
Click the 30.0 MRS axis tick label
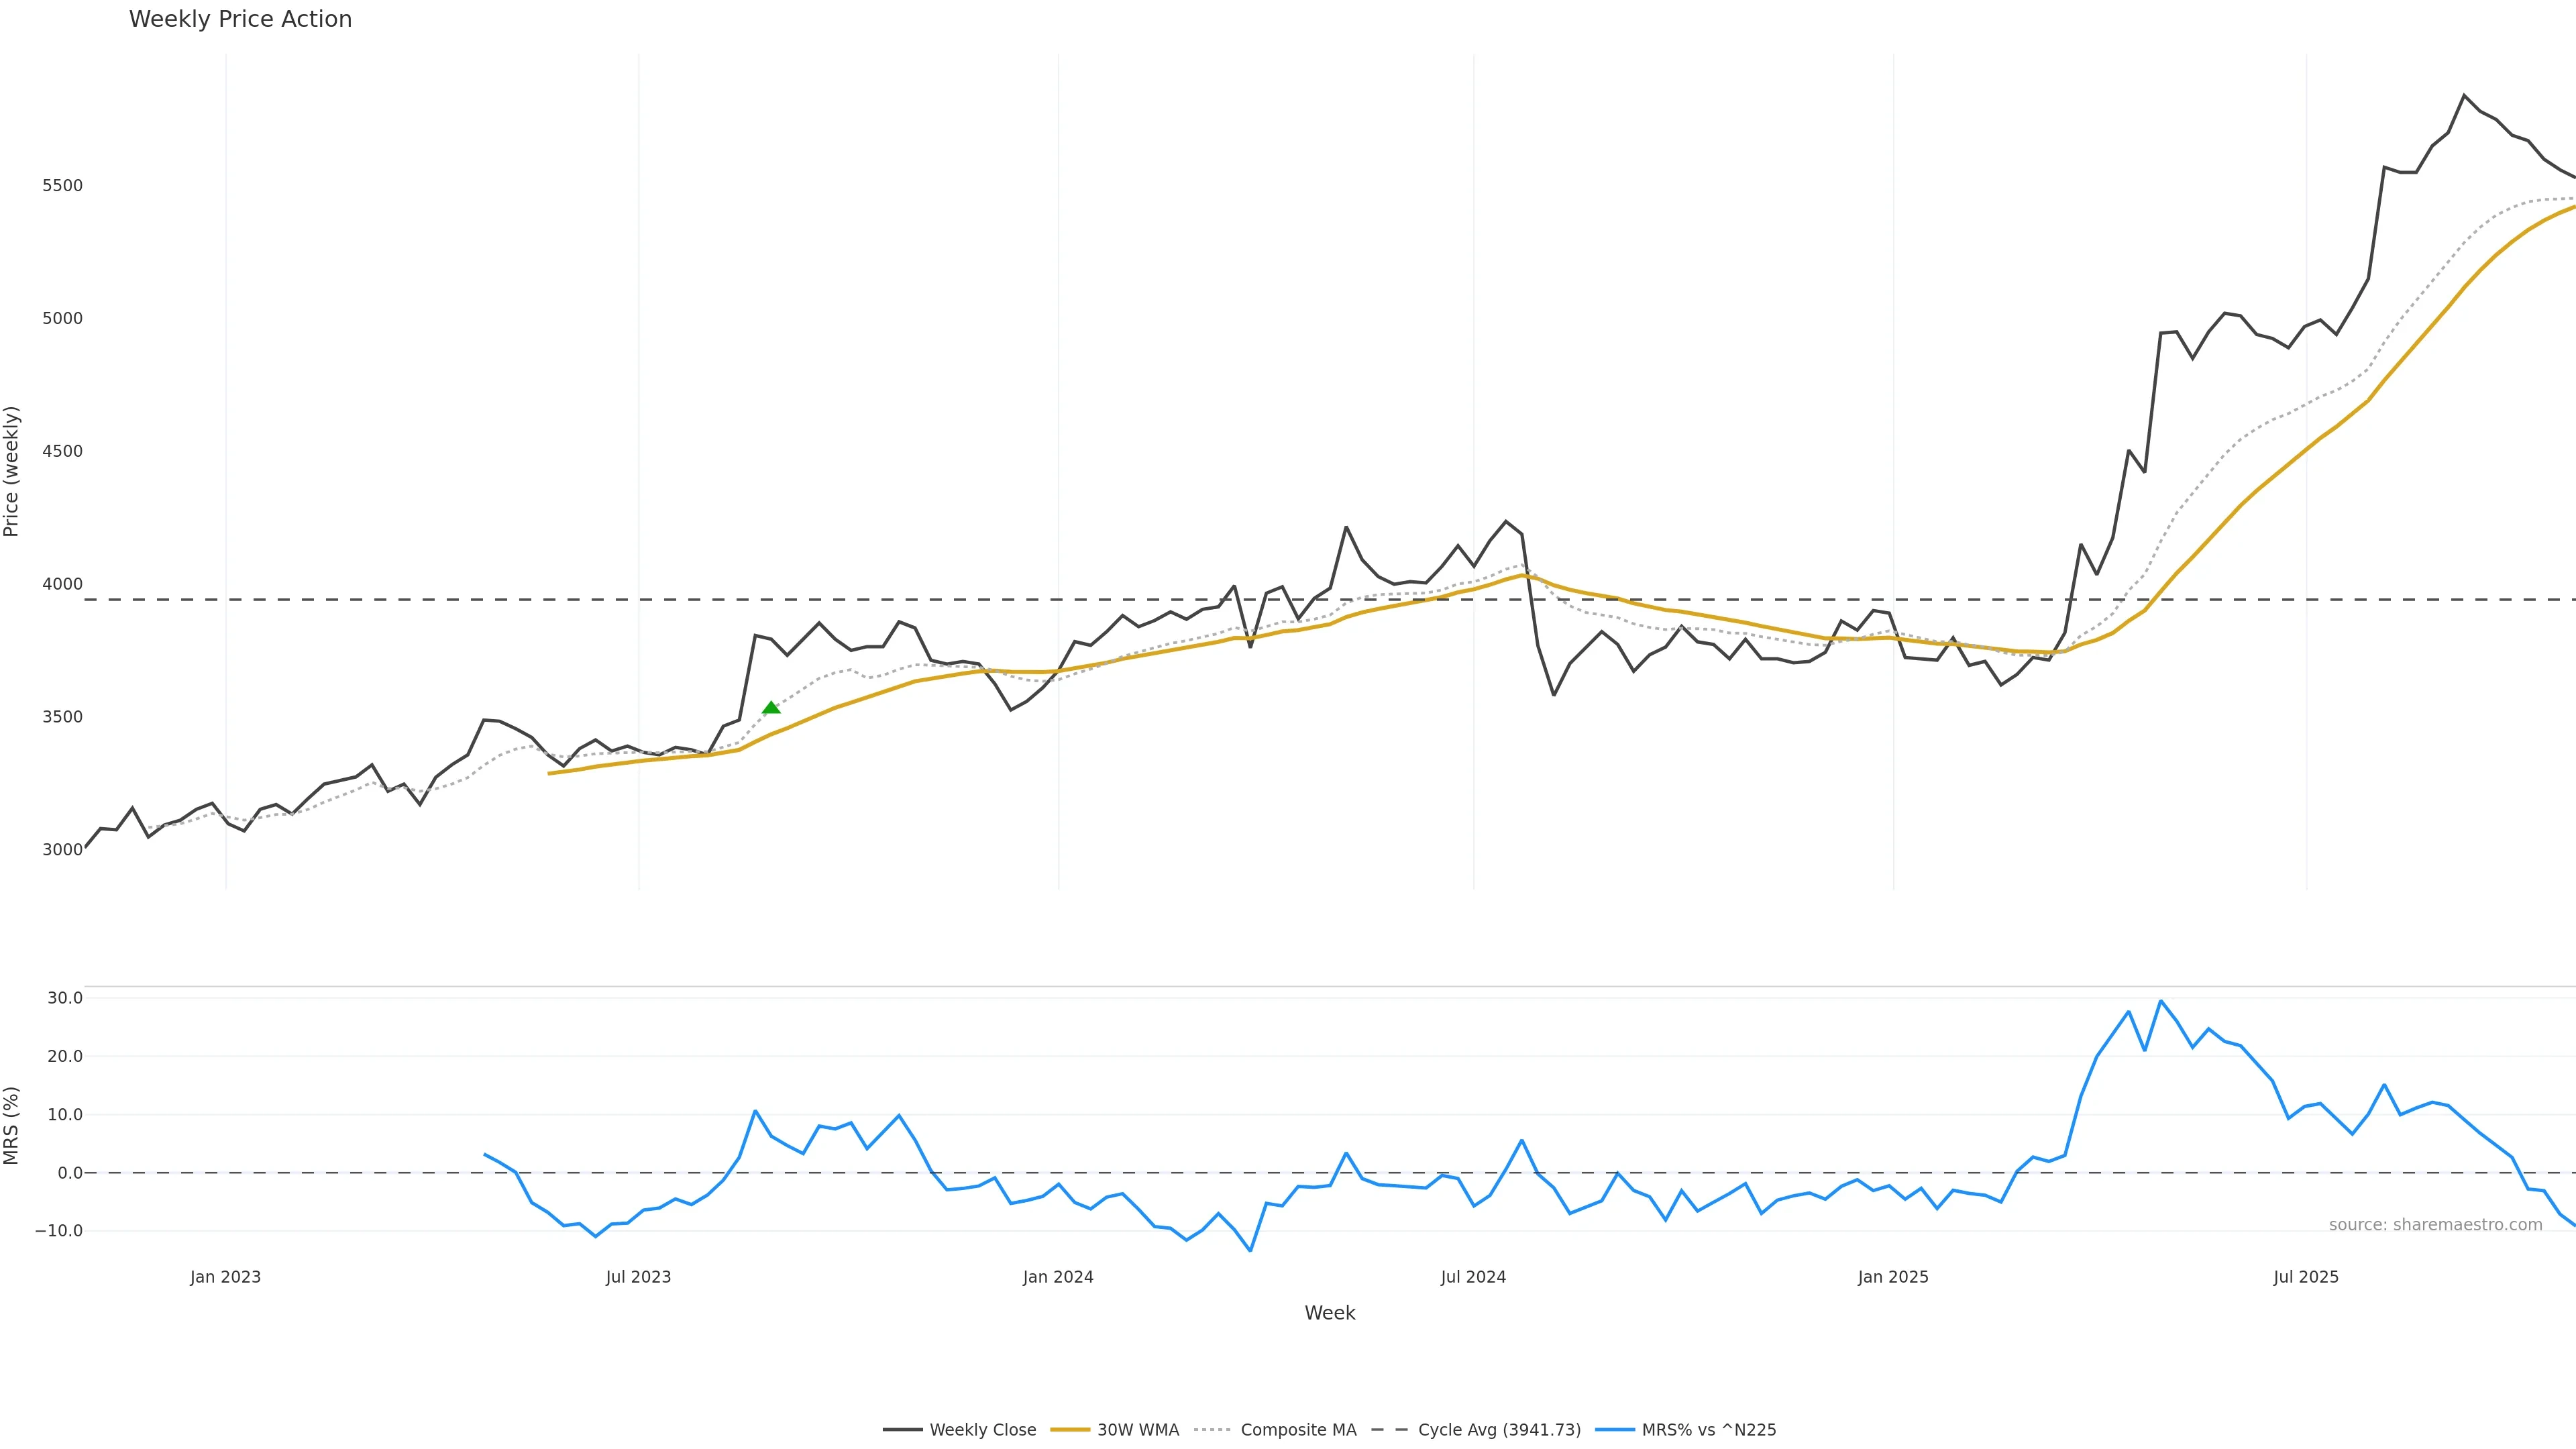click(x=64, y=998)
